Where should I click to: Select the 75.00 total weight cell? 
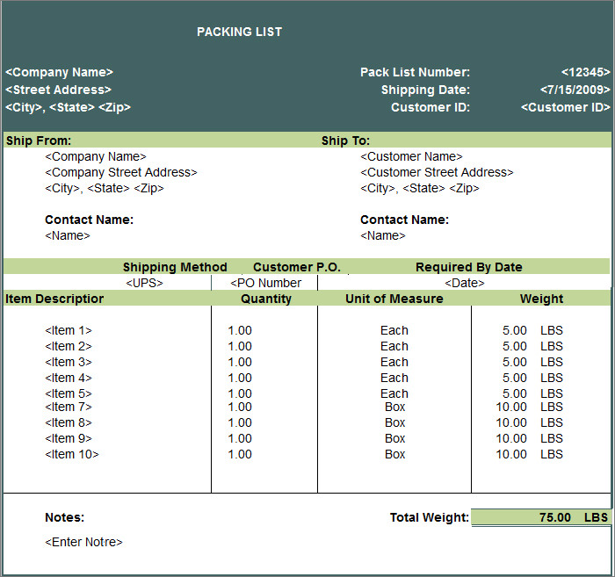pyautogui.click(x=541, y=517)
